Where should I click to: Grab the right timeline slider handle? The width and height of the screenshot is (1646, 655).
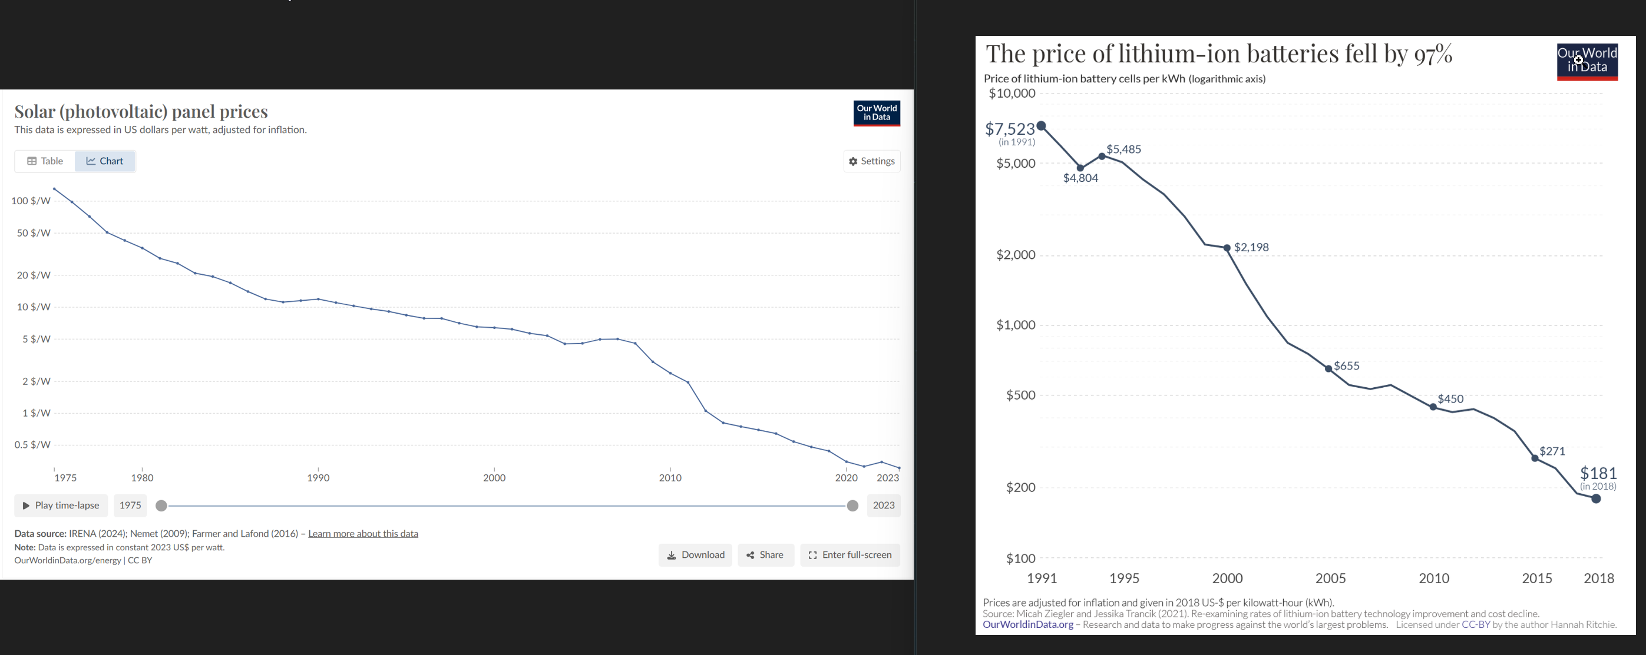(852, 506)
